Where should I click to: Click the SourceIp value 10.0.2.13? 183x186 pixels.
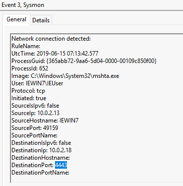pyautogui.click(x=48, y=113)
